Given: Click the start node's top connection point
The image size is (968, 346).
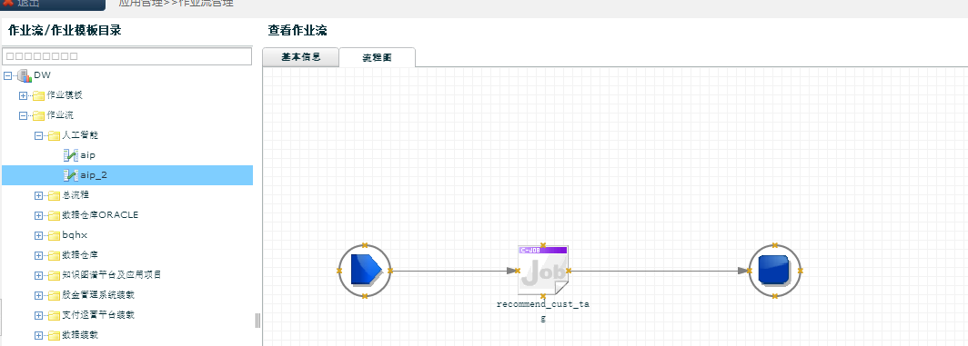Looking at the screenshot, I should tap(365, 245).
